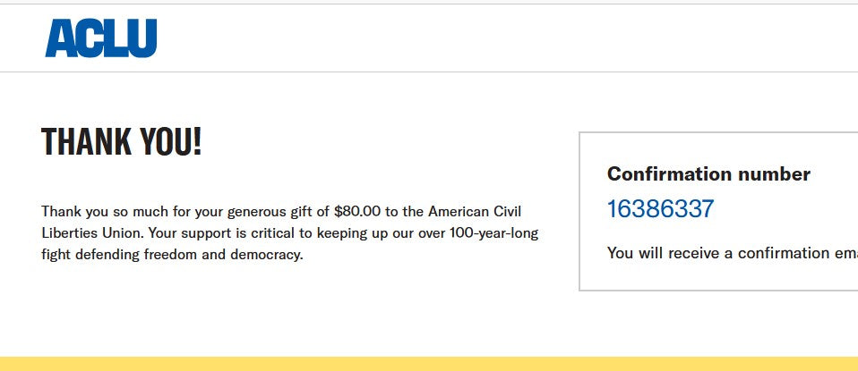Screen dimensions: 858x371
Task: Click the "Confirmation number" label
Action: (708, 174)
